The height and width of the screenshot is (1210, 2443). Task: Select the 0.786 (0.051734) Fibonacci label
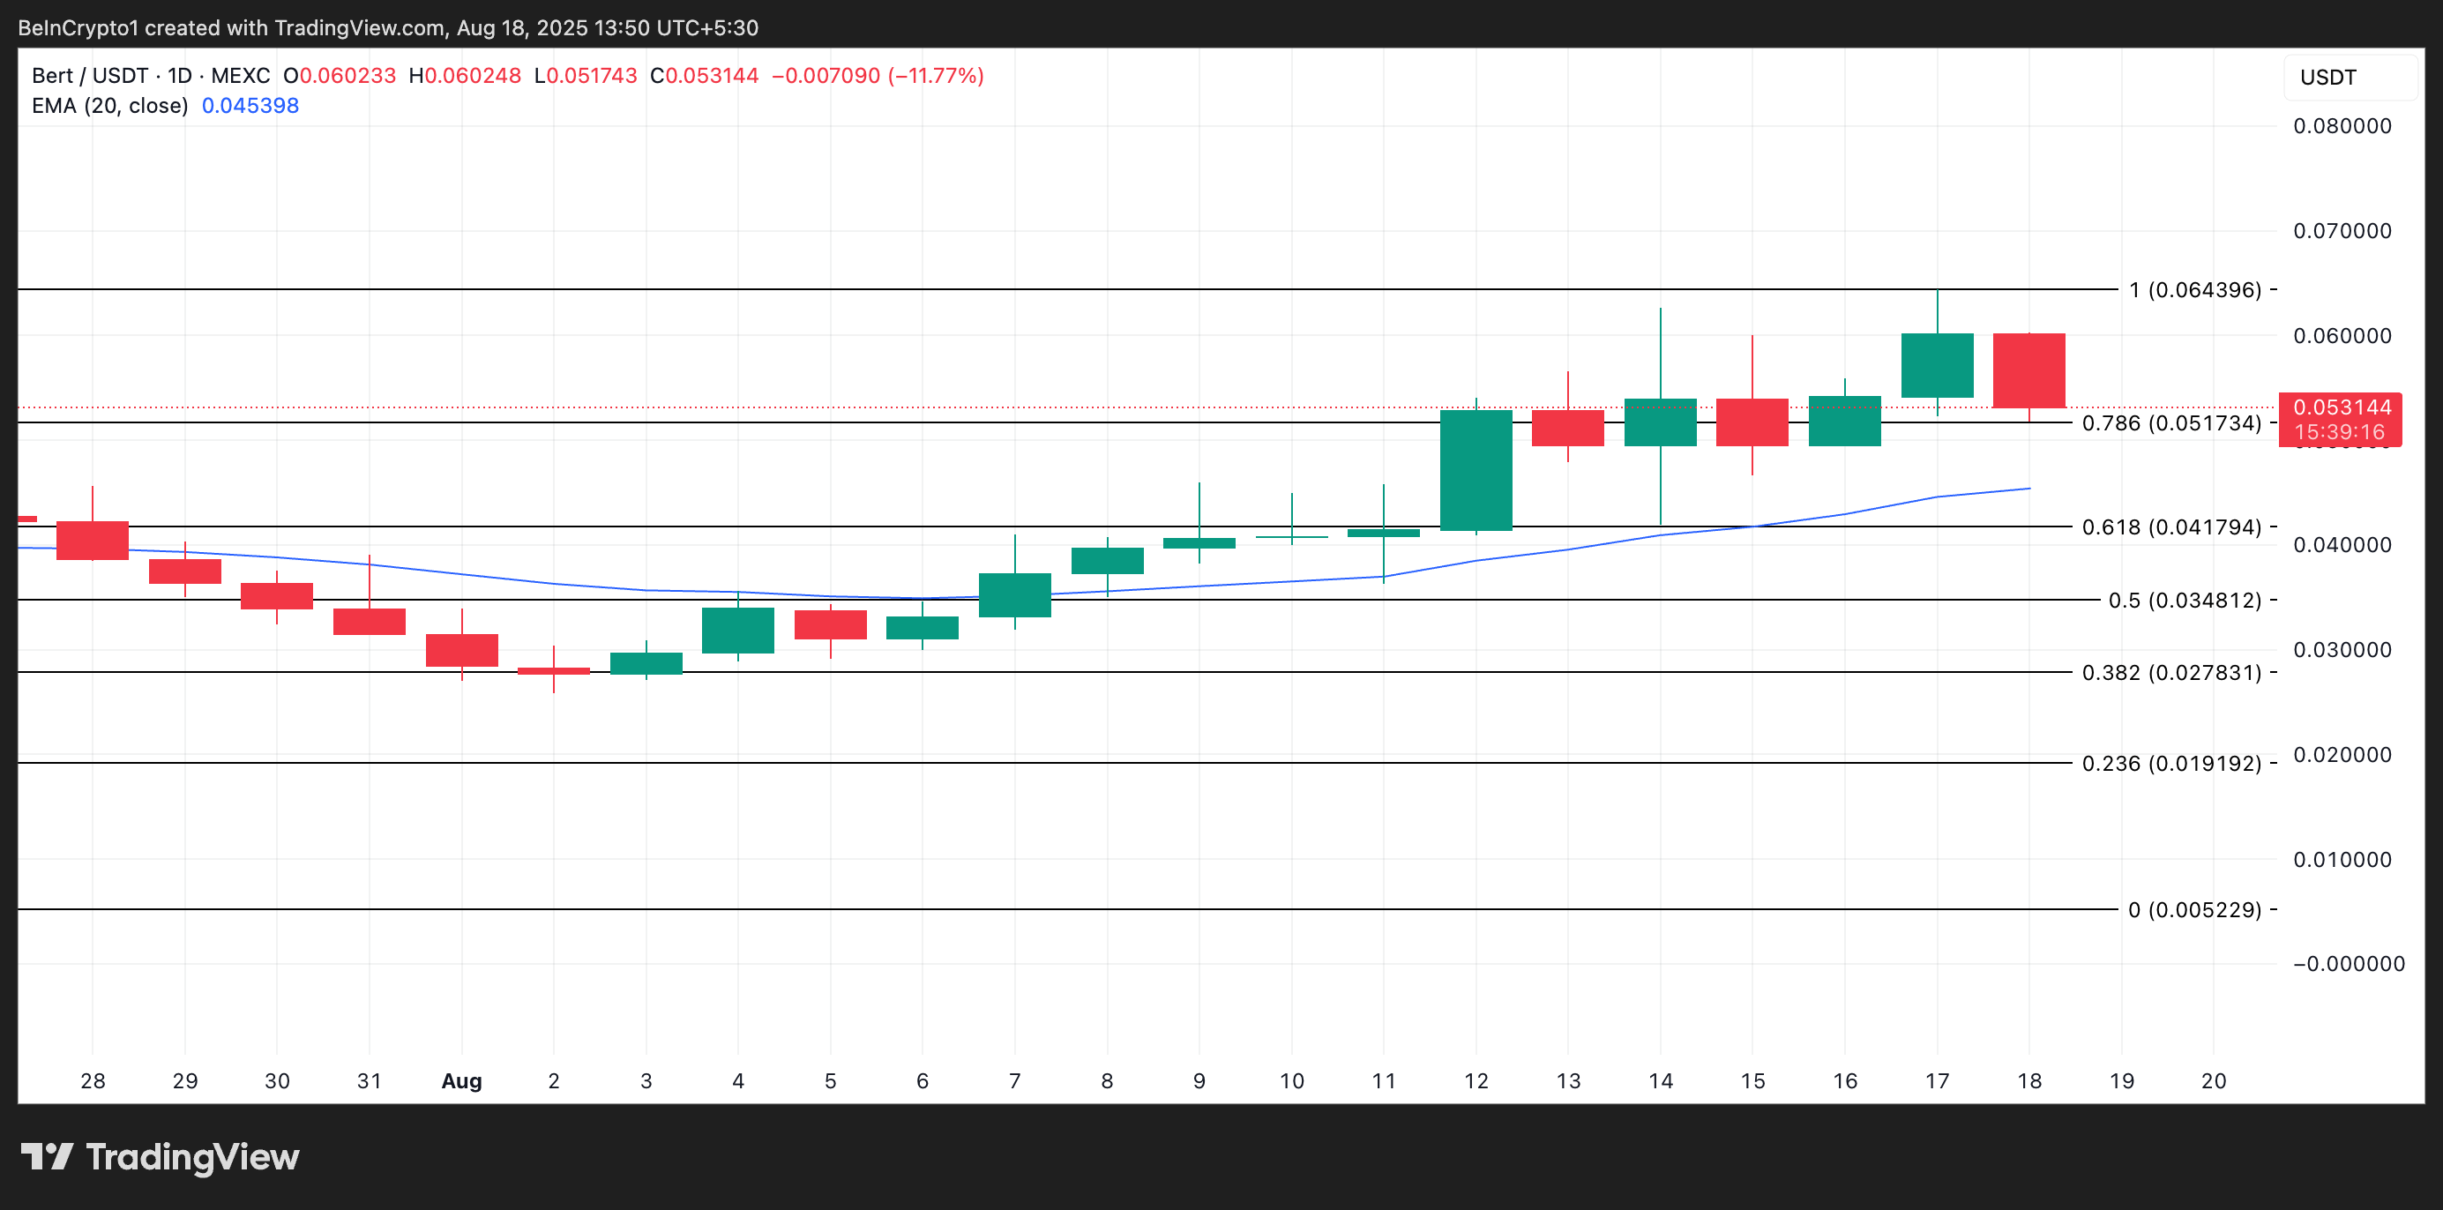coord(2170,423)
